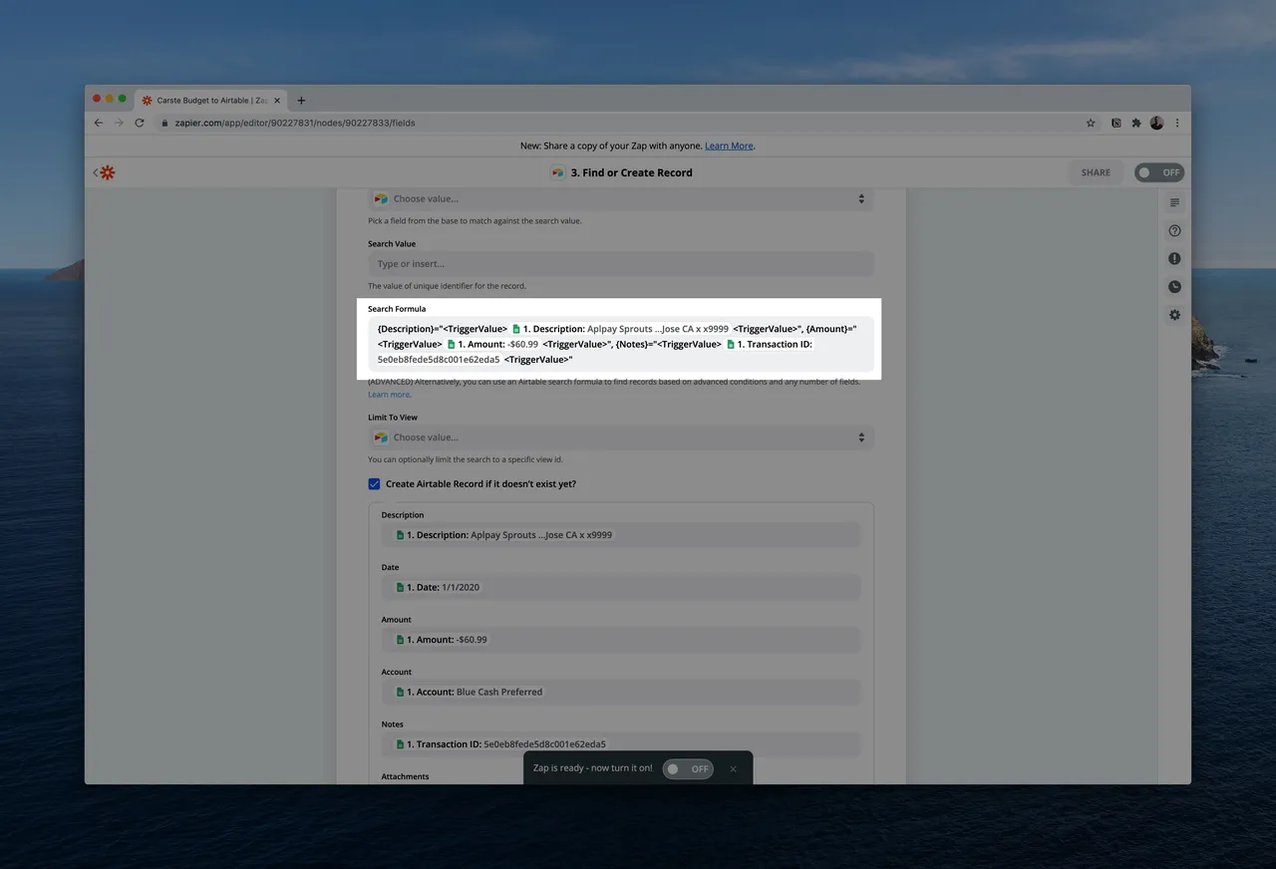This screenshot has width=1276, height=869.
Task: Click the Airtable icon beside the step title
Action: (557, 172)
